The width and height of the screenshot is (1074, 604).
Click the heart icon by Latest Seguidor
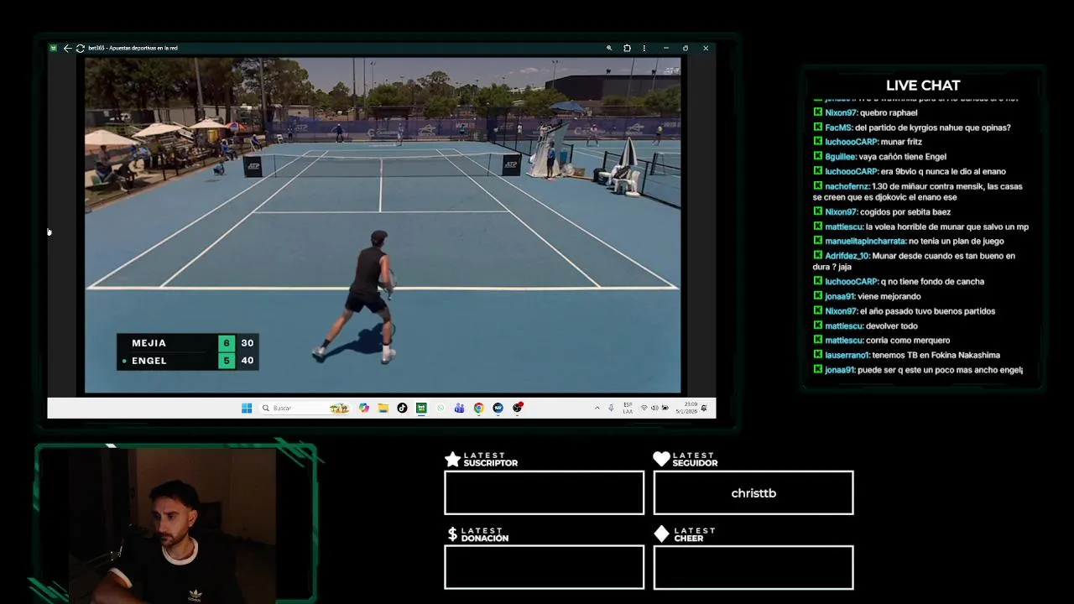(x=661, y=459)
